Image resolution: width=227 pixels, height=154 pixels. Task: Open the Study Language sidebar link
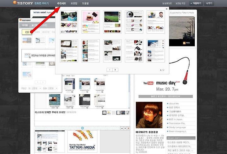177,127
